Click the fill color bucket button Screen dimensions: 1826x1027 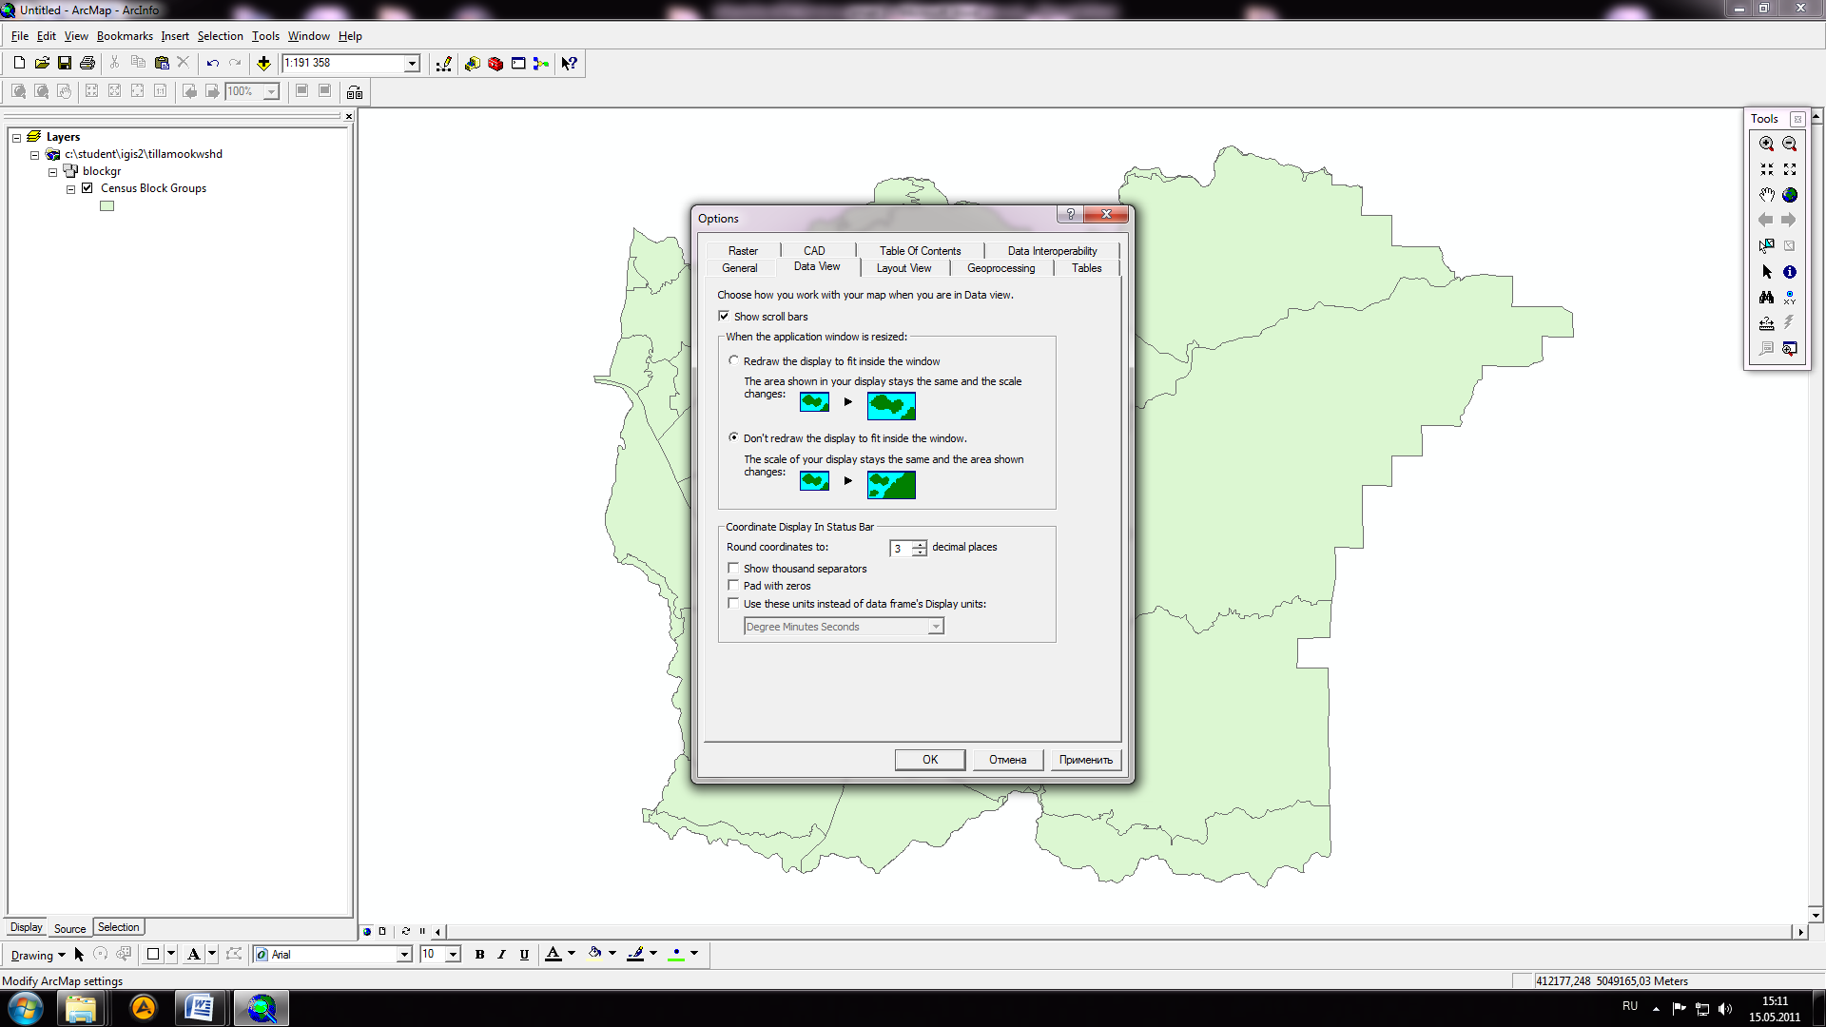(x=594, y=954)
